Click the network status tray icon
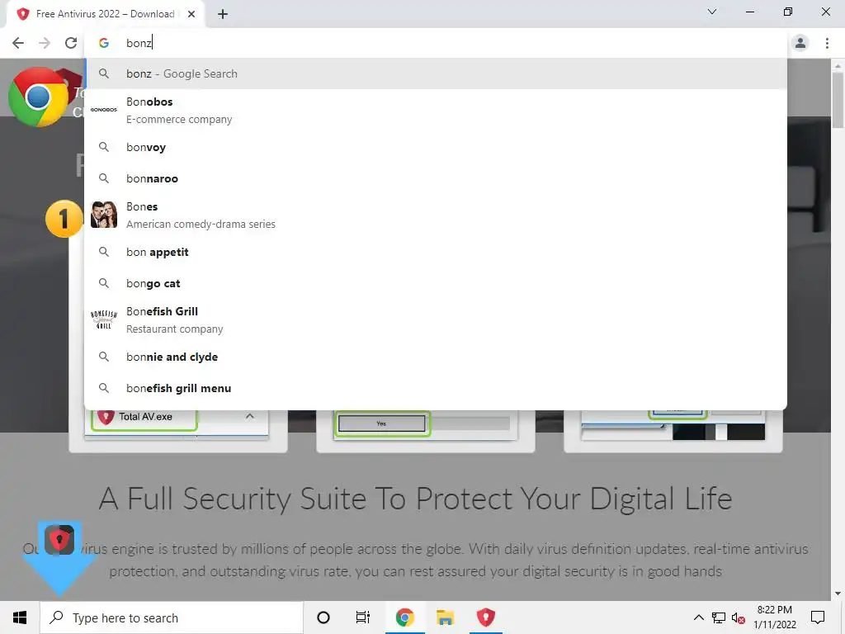The image size is (845, 634). coord(719,617)
